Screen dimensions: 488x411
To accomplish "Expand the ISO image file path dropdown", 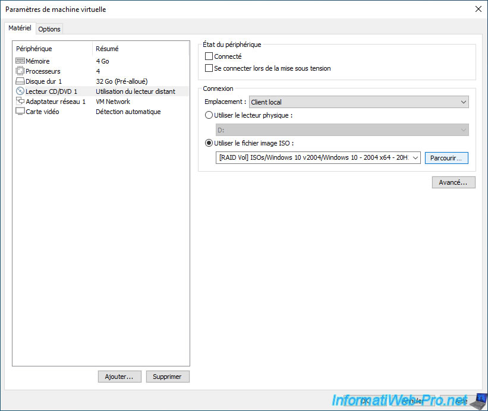I will pos(415,158).
